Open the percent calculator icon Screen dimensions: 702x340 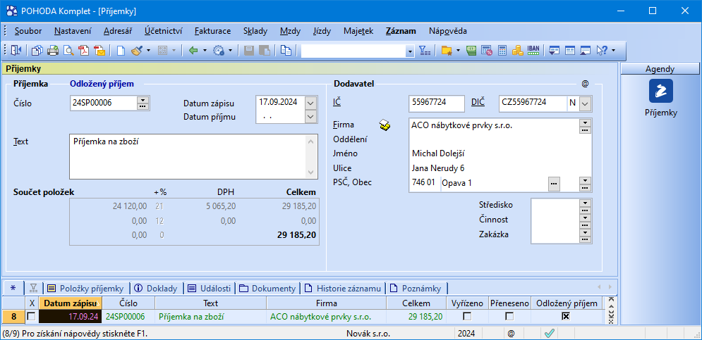click(487, 51)
